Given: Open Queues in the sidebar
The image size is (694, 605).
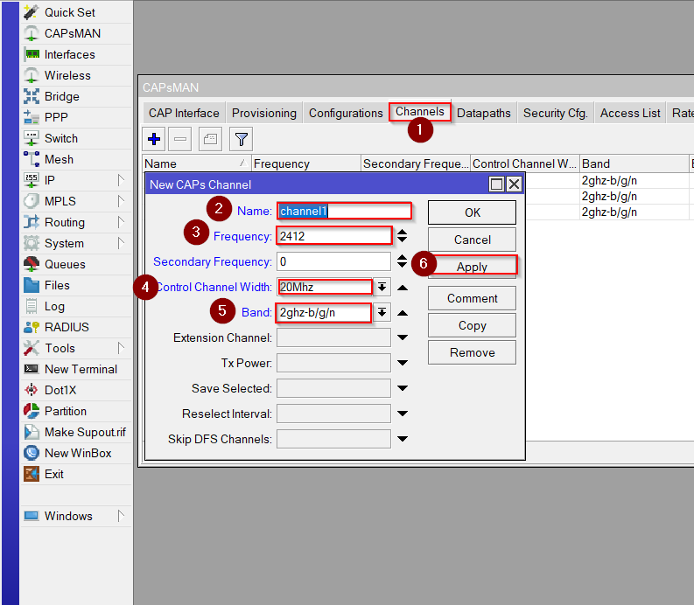Looking at the screenshot, I should [65, 264].
